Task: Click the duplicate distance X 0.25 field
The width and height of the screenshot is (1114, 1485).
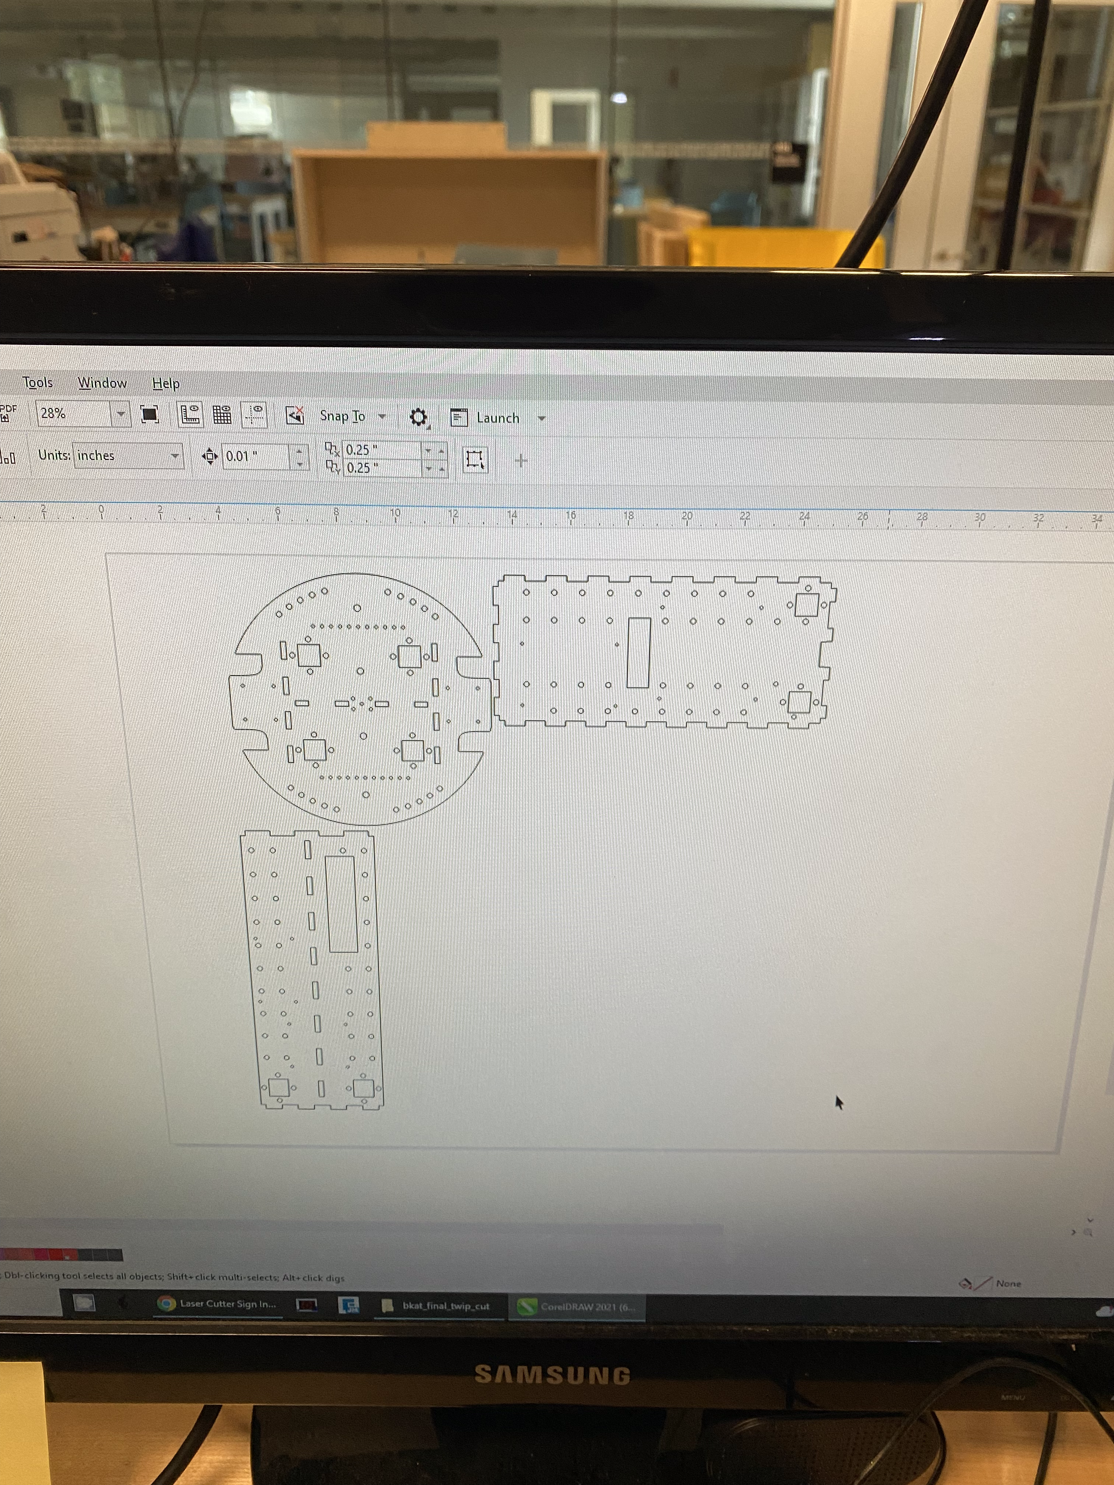Action: pos(382,450)
